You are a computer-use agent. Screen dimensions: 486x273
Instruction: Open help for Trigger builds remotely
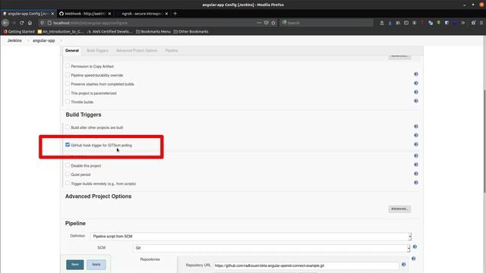[x=416, y=183]
